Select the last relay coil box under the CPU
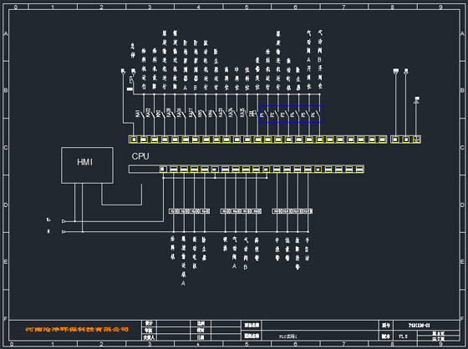 (308, 211)
